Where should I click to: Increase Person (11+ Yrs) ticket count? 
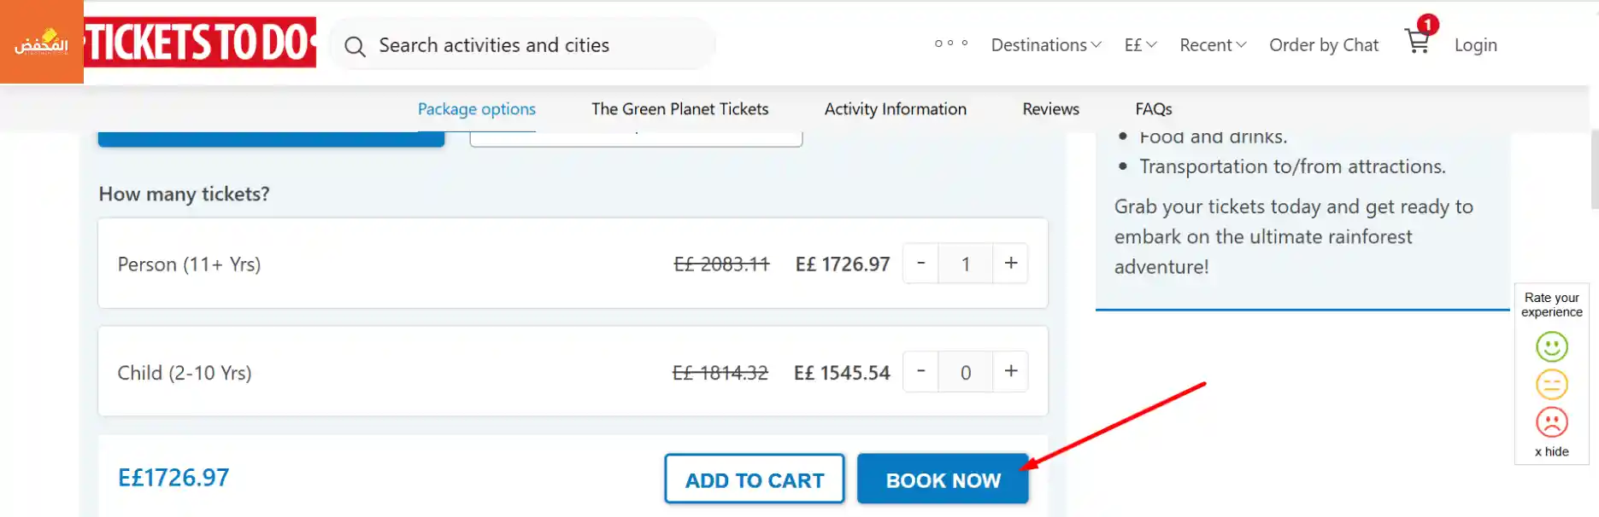(1010, 263)
